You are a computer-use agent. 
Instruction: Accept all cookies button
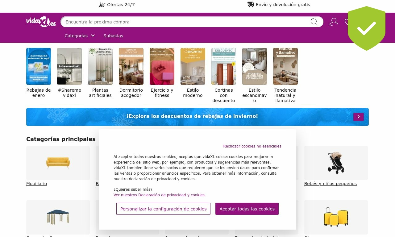pos(247,209)
